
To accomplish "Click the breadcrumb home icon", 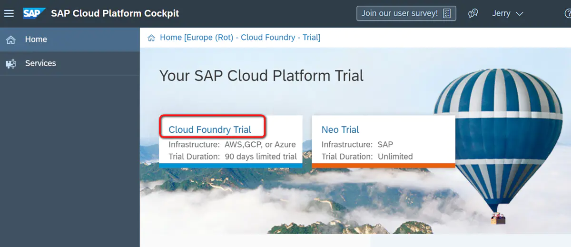I will point(151,38).
